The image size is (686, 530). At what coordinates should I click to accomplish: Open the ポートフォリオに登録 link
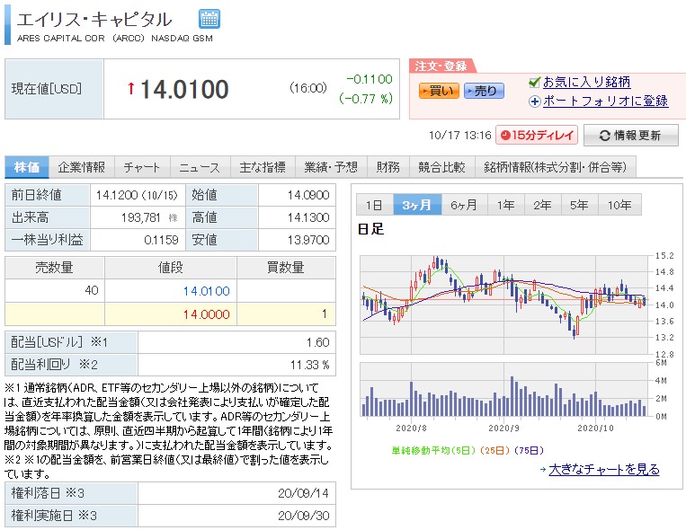click(x=605, y=101)
